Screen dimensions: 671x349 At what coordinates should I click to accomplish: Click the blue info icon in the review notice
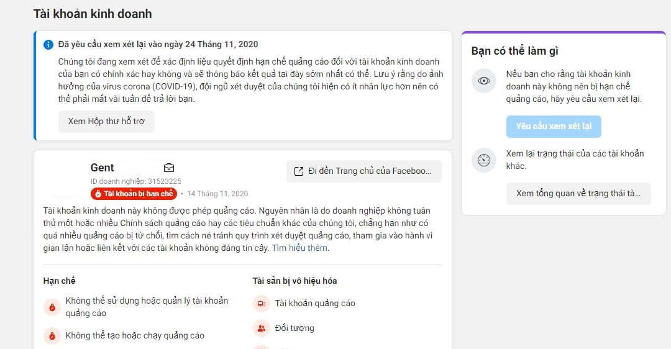point(48,45)
